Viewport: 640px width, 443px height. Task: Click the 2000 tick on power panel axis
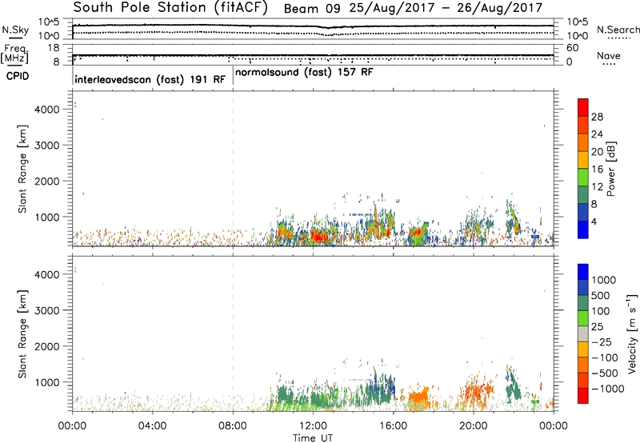tap(47, 181)
